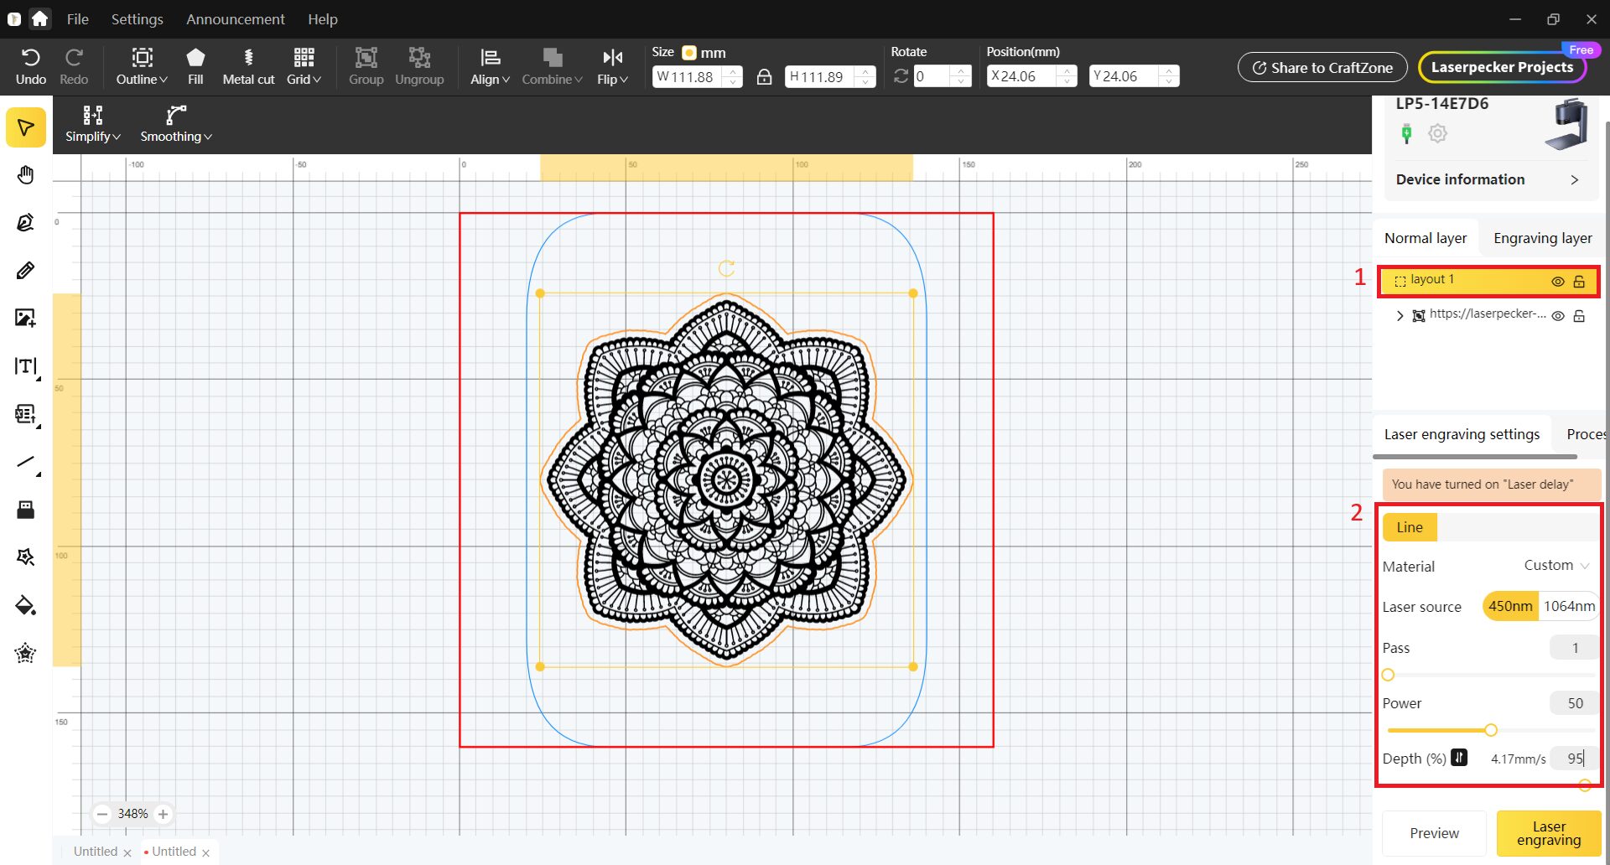The width and height of the screenshot is (1610, 865).
Task: Zoom in with the plus button
Action: pyautogui.click(x=164, y=814)
